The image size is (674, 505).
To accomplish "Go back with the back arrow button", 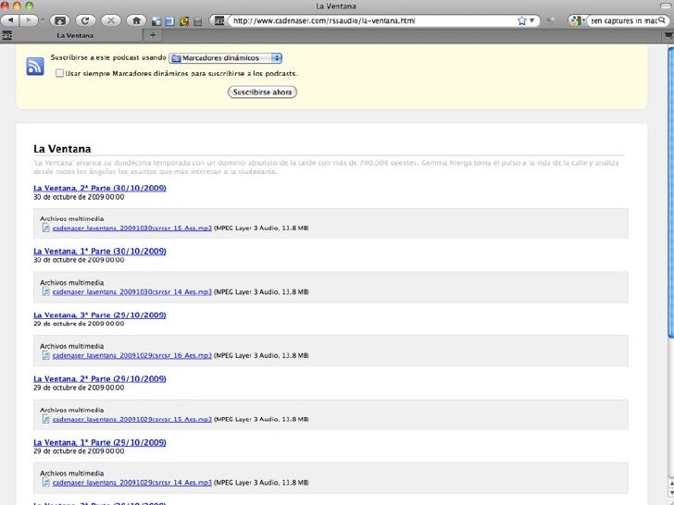I will coord(10,20).
